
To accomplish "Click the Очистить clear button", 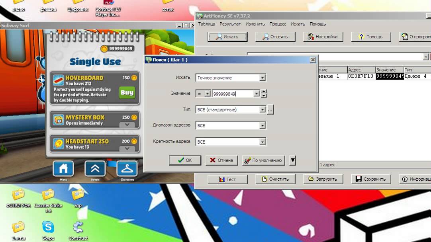I will pos(275,179).
